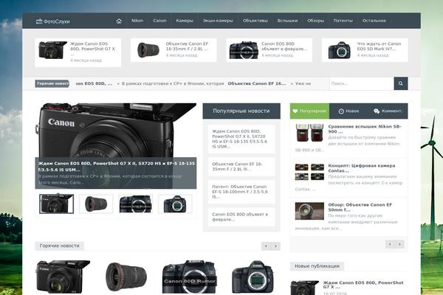Screen dimensions: 443x295
Task: Open article 'Концепт: Цифровая камера Contax'
Action: coord(362,168)
